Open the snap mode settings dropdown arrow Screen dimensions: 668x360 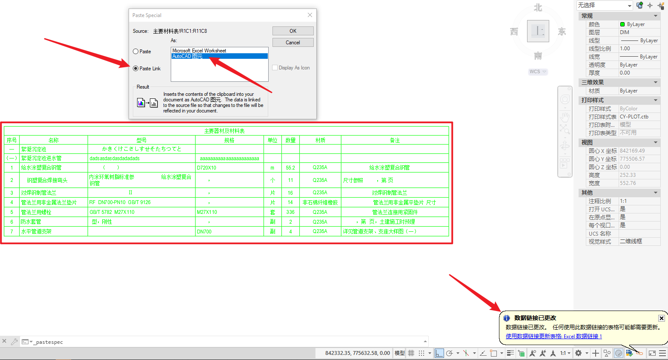(x=430, y=353)
